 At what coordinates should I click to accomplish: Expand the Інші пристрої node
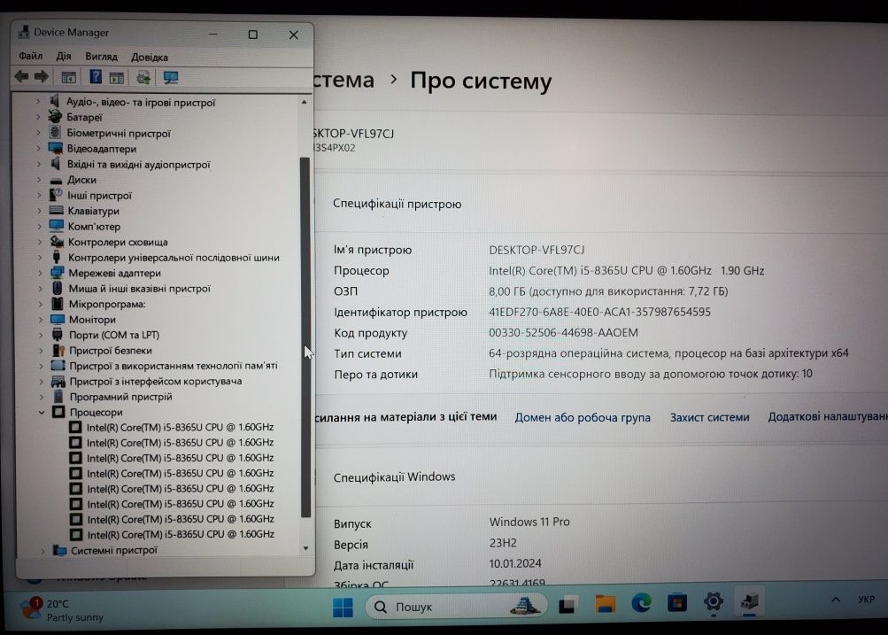pos(39,196)
